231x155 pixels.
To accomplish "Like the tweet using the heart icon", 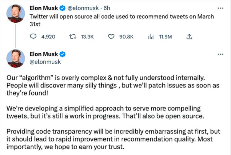I will click(x=111, y=37).
